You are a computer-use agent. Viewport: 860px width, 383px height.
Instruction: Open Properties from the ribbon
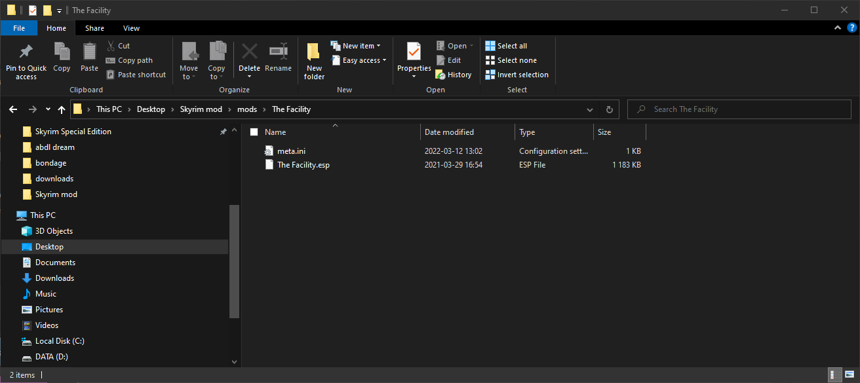(414, 61)
